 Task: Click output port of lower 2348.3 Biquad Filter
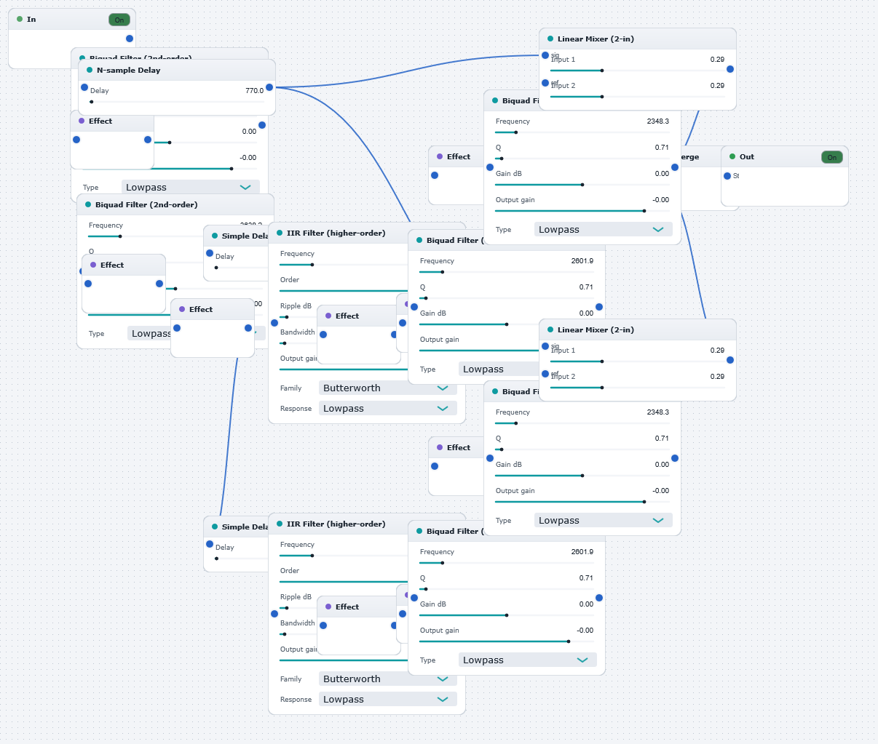(675, 458)
